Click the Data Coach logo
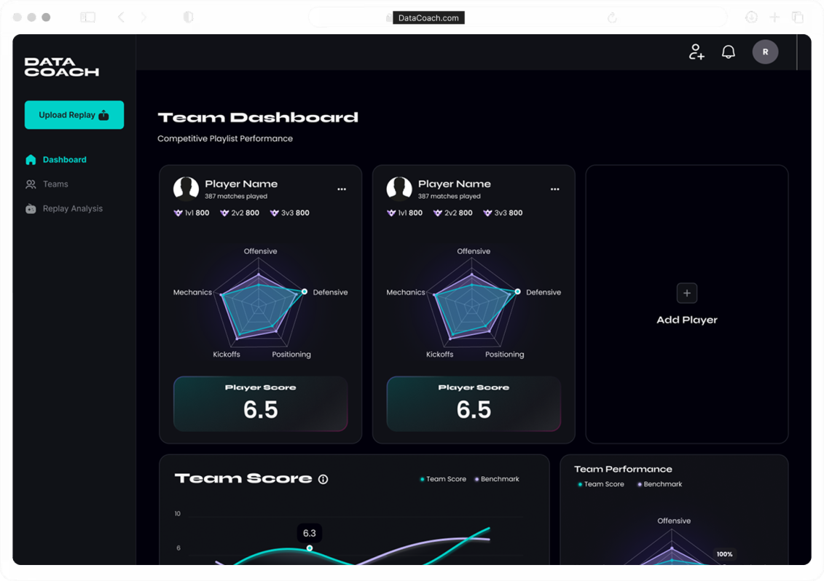Image resolution: width=824 pixels, height=581 pixels. pyautogui.click(x=61, y=67)
